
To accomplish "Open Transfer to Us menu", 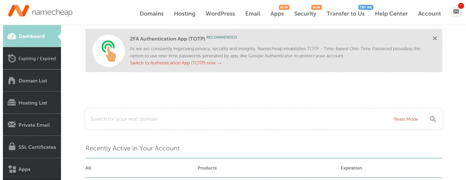I will [x=346, y=14].
